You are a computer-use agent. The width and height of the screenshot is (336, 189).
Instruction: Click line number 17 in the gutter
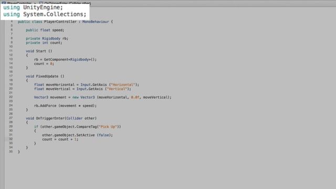pos(10,76)
